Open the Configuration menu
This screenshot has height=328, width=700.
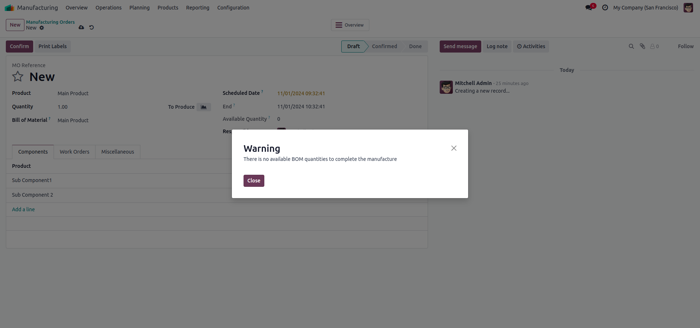[x=233, y=8]
